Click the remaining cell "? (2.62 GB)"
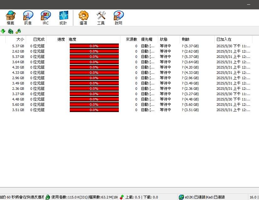259x200 pixels. pos(190,51)
